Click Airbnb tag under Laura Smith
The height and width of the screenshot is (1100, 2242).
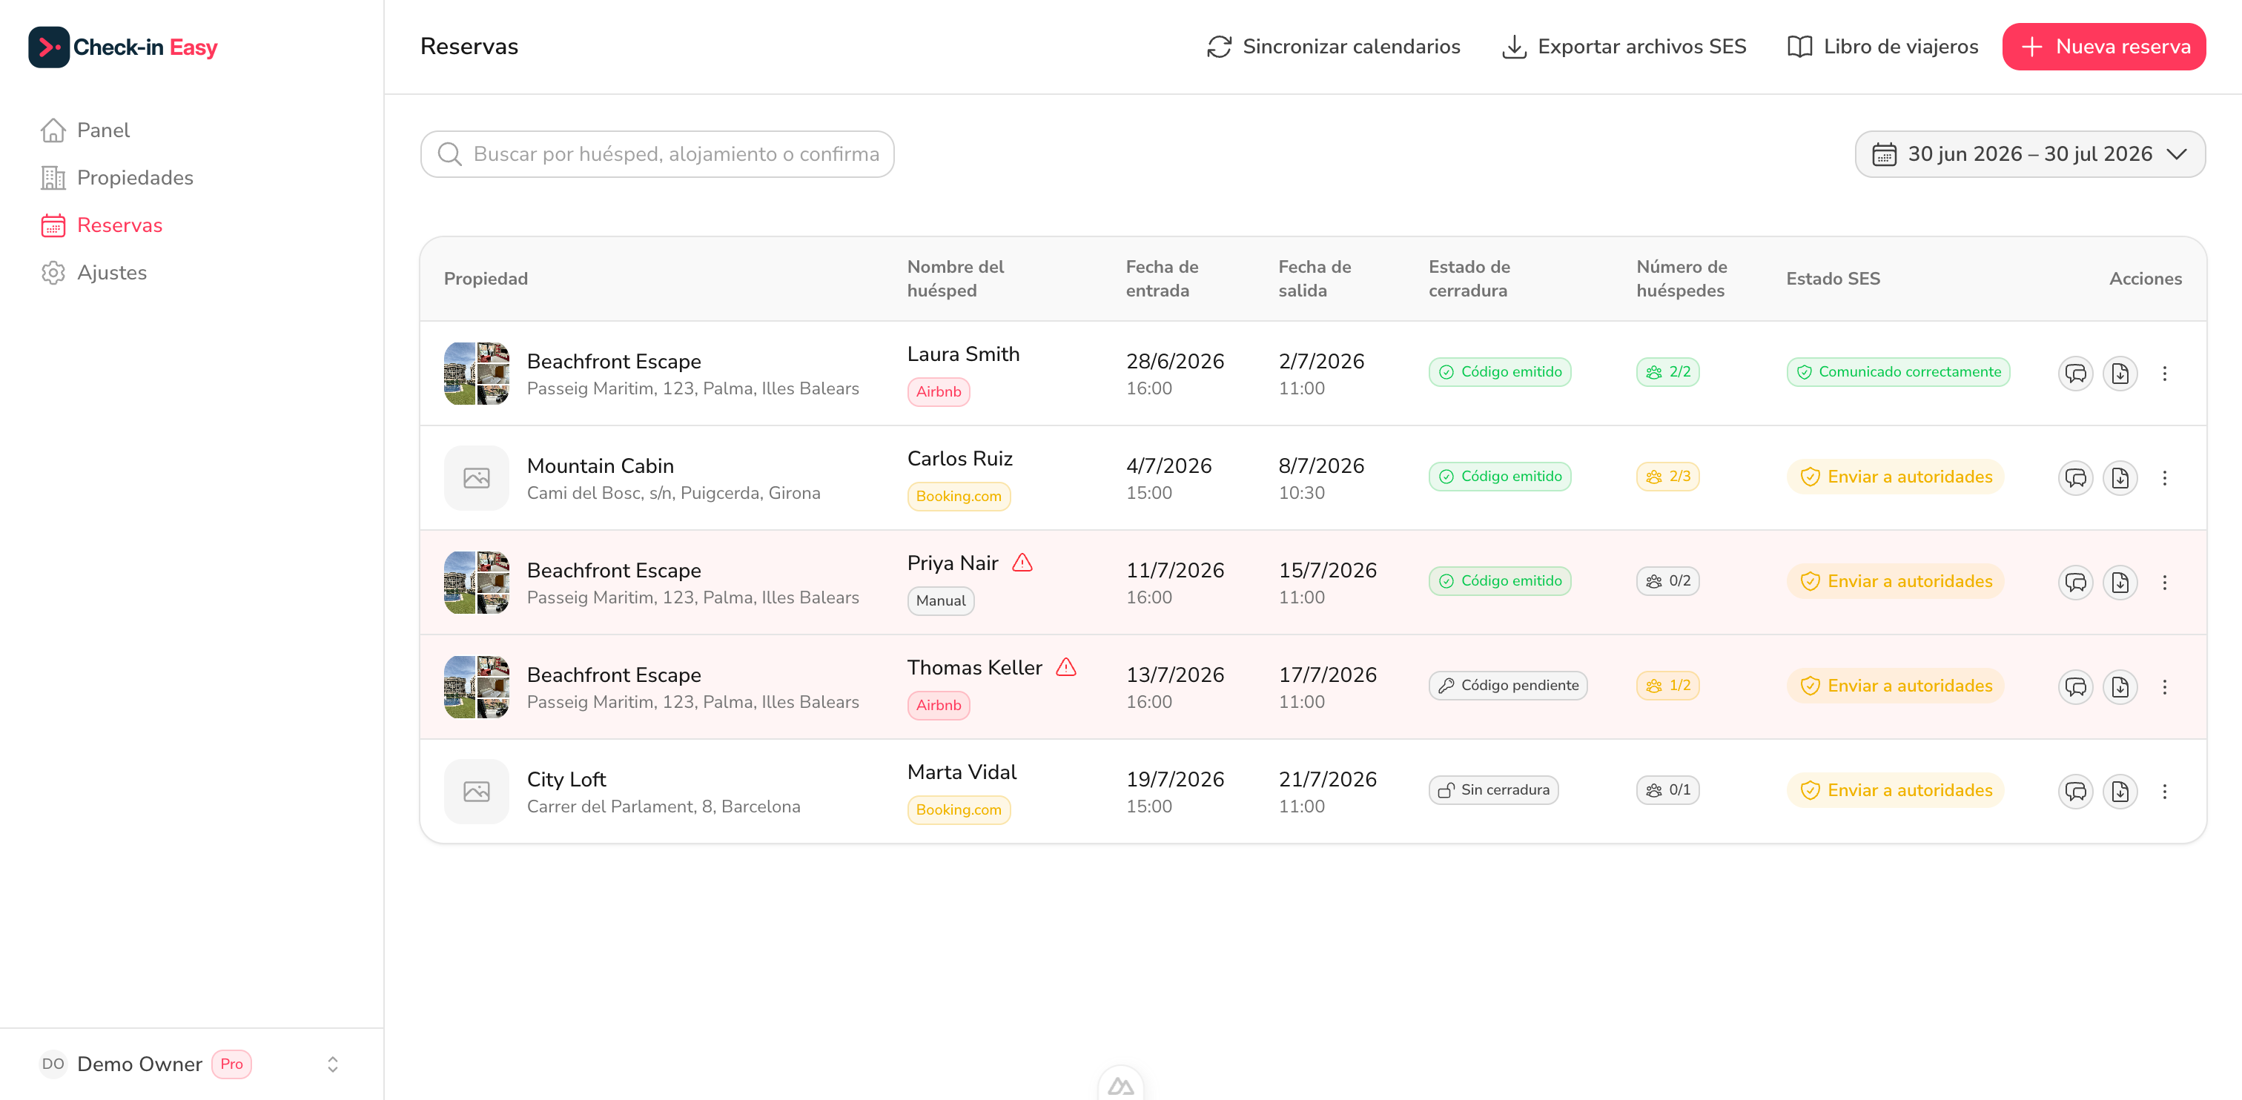coord(938,391)
